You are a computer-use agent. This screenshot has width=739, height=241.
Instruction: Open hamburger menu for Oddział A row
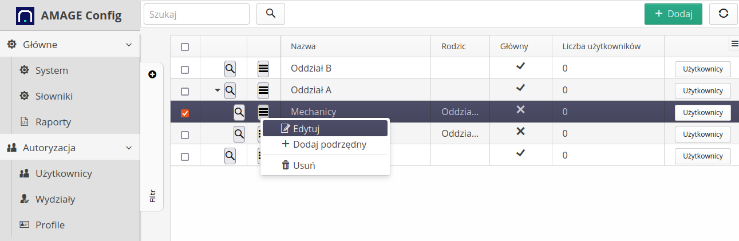pyautogui.click(x=263, y=90)
